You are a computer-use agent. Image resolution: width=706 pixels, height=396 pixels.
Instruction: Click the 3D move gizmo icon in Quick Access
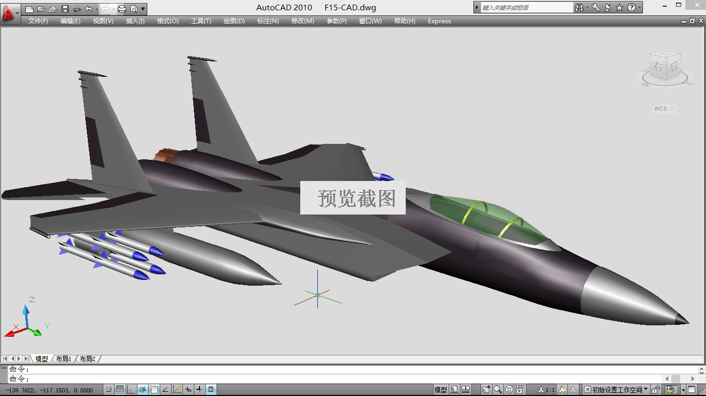point(76,9)
